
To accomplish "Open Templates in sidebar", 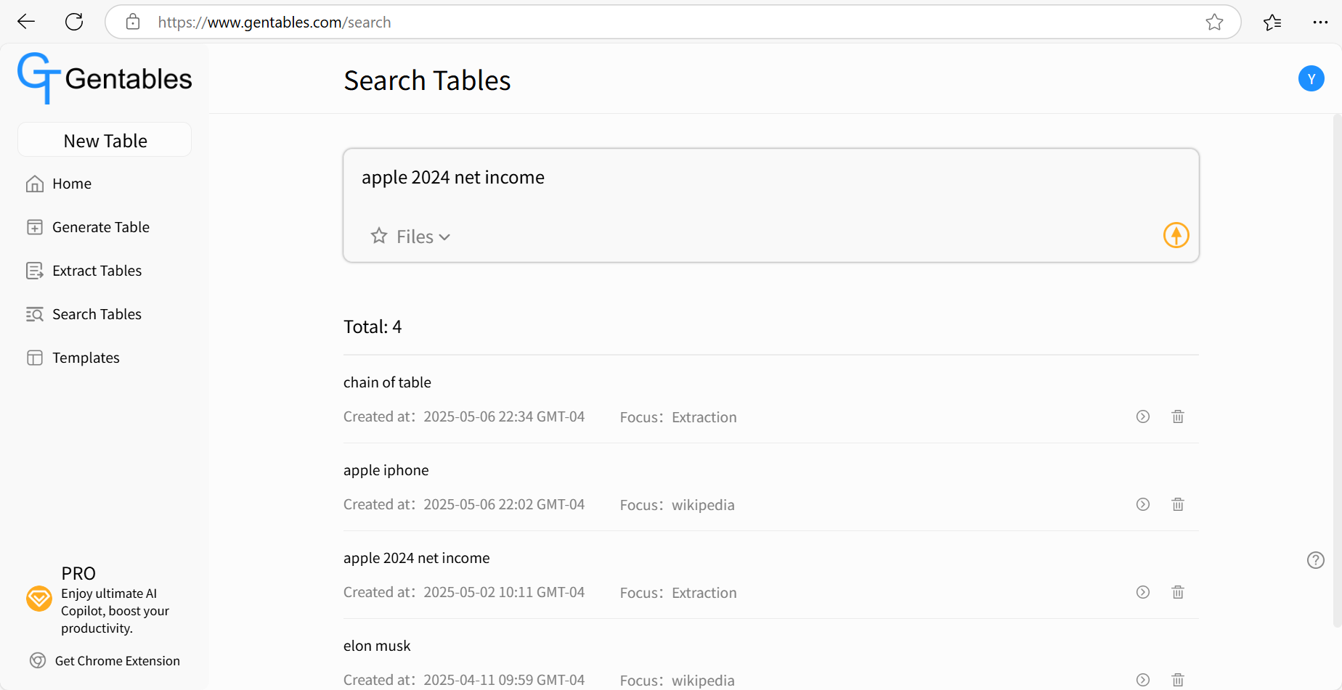I will pos(73,358).
